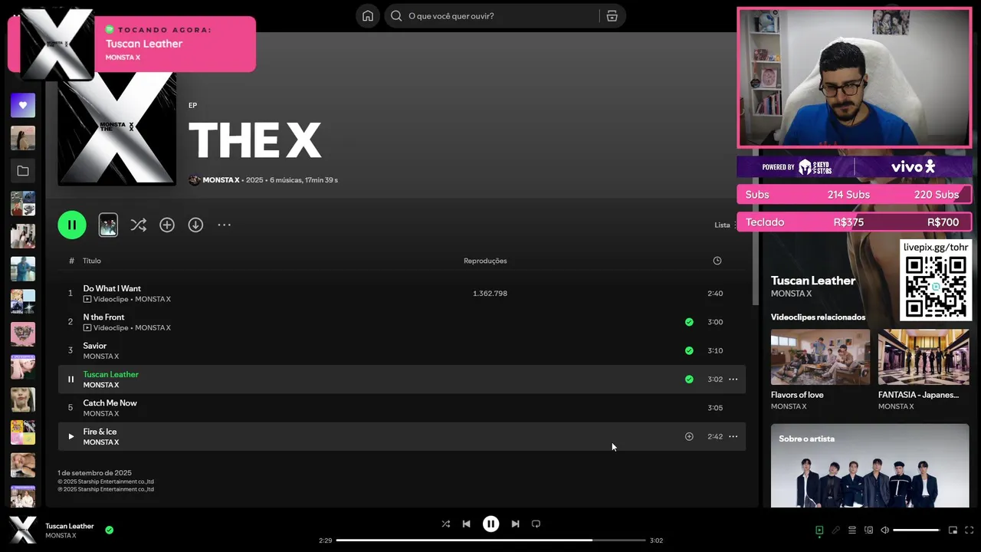Download THE X album icon

[195, 225]
